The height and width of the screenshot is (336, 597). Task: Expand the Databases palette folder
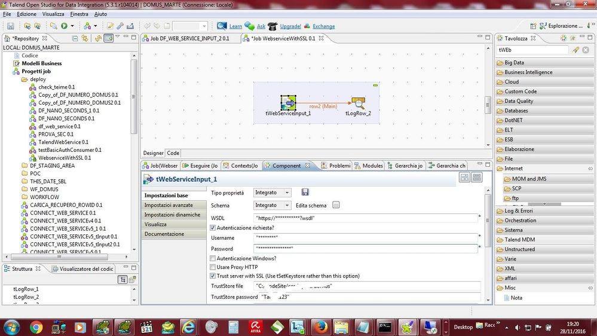[545, 111]
